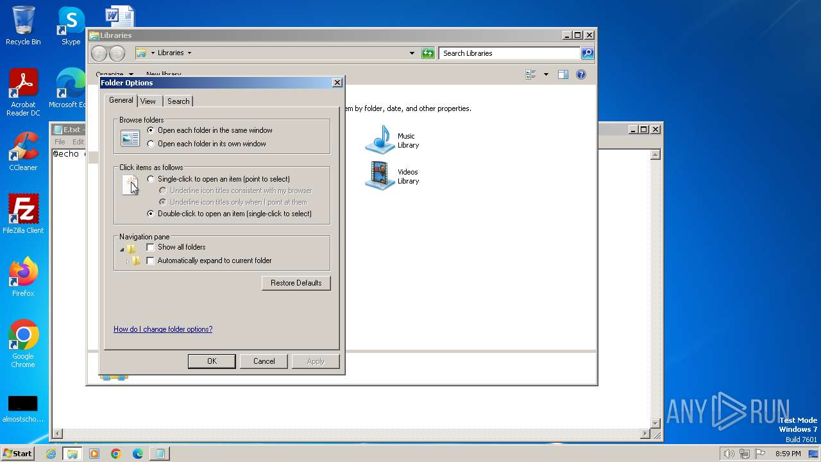Click Windows Explorer taskbar button
Viewport: 821px width, 462px height.
(72, 454)
